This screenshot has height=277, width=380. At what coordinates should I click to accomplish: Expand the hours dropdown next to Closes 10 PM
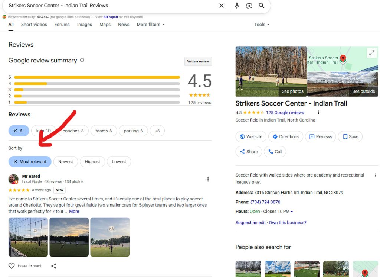coord(292,212)
